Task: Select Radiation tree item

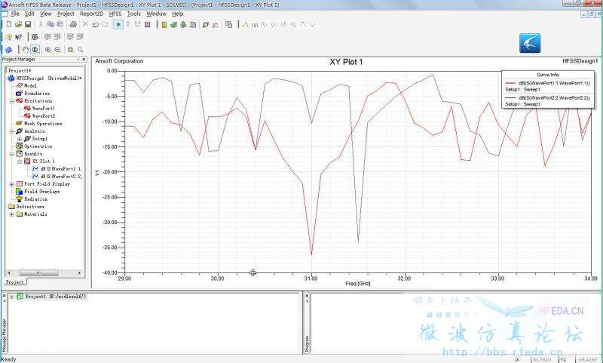Action: (35, 199)
